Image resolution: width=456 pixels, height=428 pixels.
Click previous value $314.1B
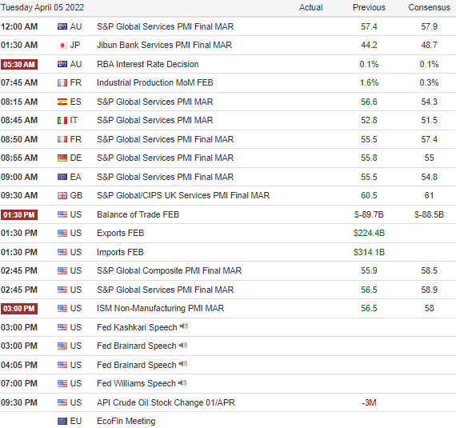click(369, 252)
